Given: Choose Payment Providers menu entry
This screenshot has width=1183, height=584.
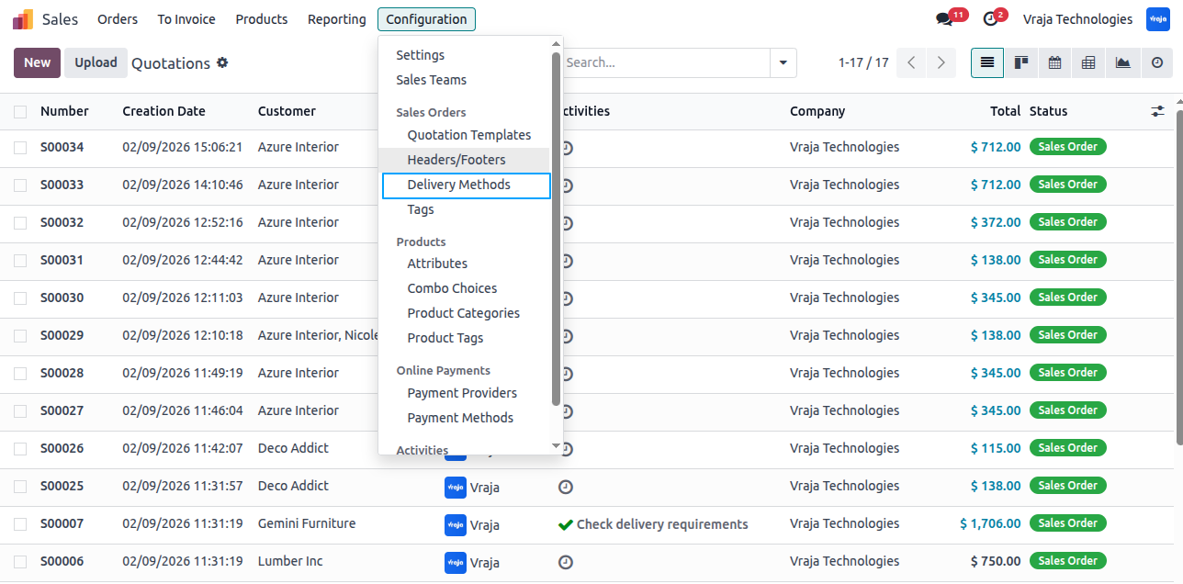Looking at the screenshot, I should point(462,393).
